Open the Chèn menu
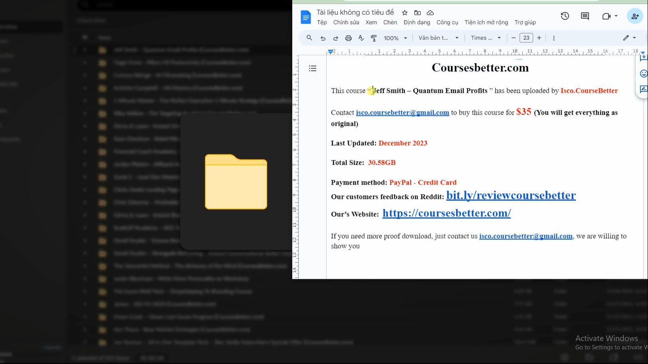Viewport: 648px width, 364px height. pyautogui.click(x=390, y=22)
